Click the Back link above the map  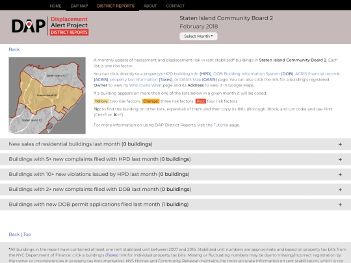coord(14,49)
